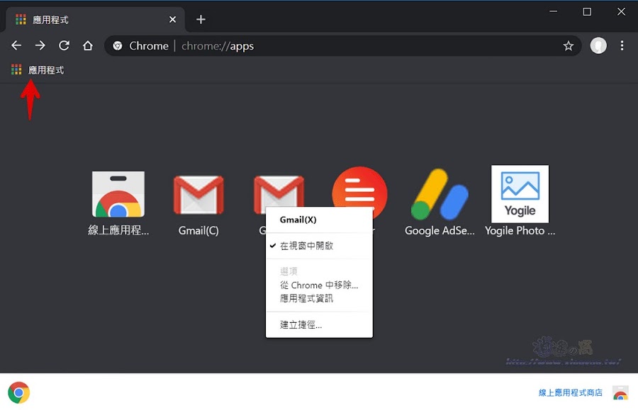Click the chrome://apps address field
The height and width of the screenshot is (410, 638).
point(343,46)
